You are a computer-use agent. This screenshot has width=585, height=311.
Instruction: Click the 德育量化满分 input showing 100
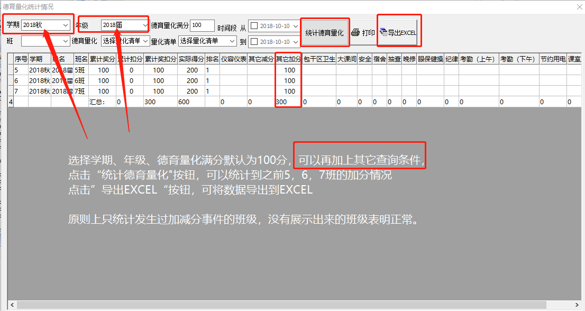pos(203,25)
